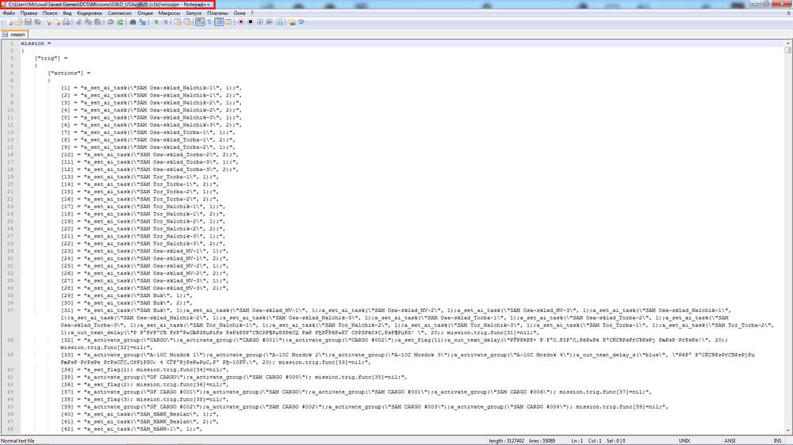Print the document with the printer icon
The image size is (793, 445).
[67, 22]
